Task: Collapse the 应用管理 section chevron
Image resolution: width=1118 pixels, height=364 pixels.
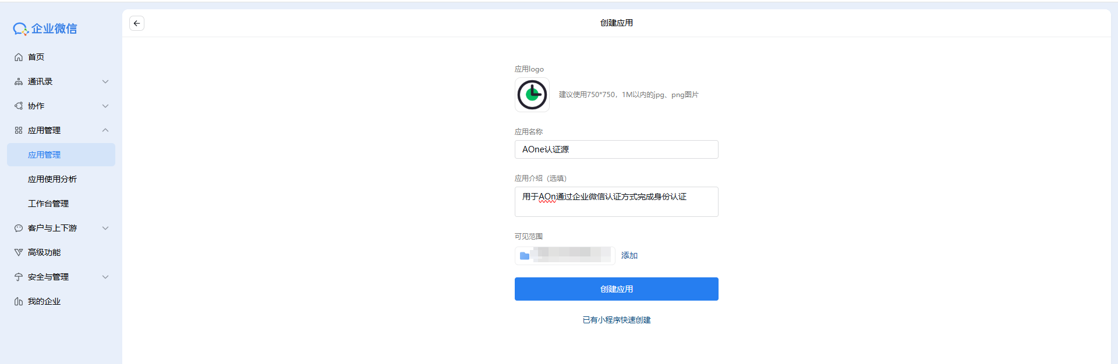Action: click(105, 130)
